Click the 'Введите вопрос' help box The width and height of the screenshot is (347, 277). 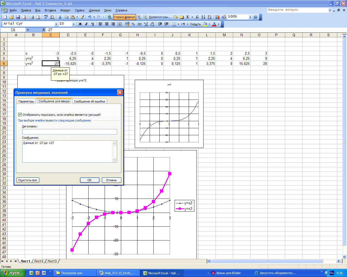tap(298, 10)
